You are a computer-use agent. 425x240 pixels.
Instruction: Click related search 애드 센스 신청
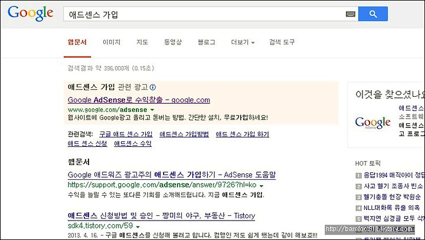coord(87,143)
